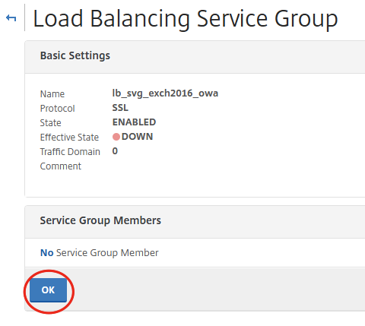Click the Traffic Domain value 0

115,151
